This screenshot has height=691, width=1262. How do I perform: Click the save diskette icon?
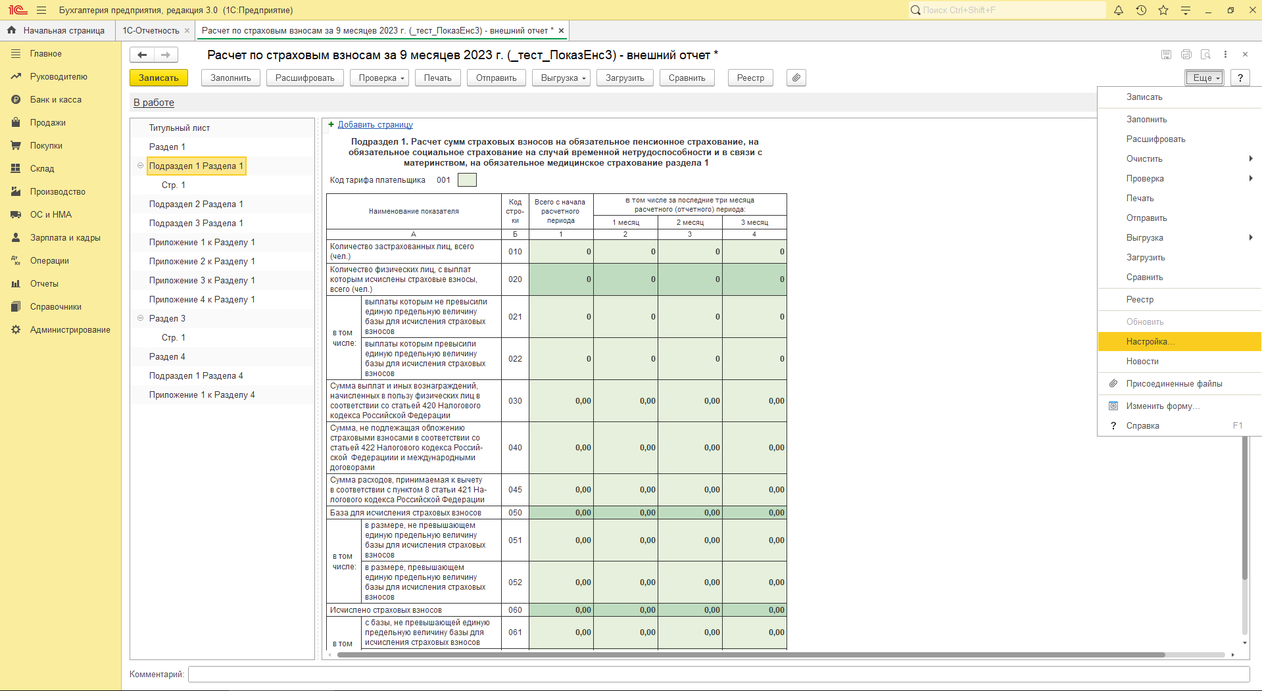(x=1166, y=55)
